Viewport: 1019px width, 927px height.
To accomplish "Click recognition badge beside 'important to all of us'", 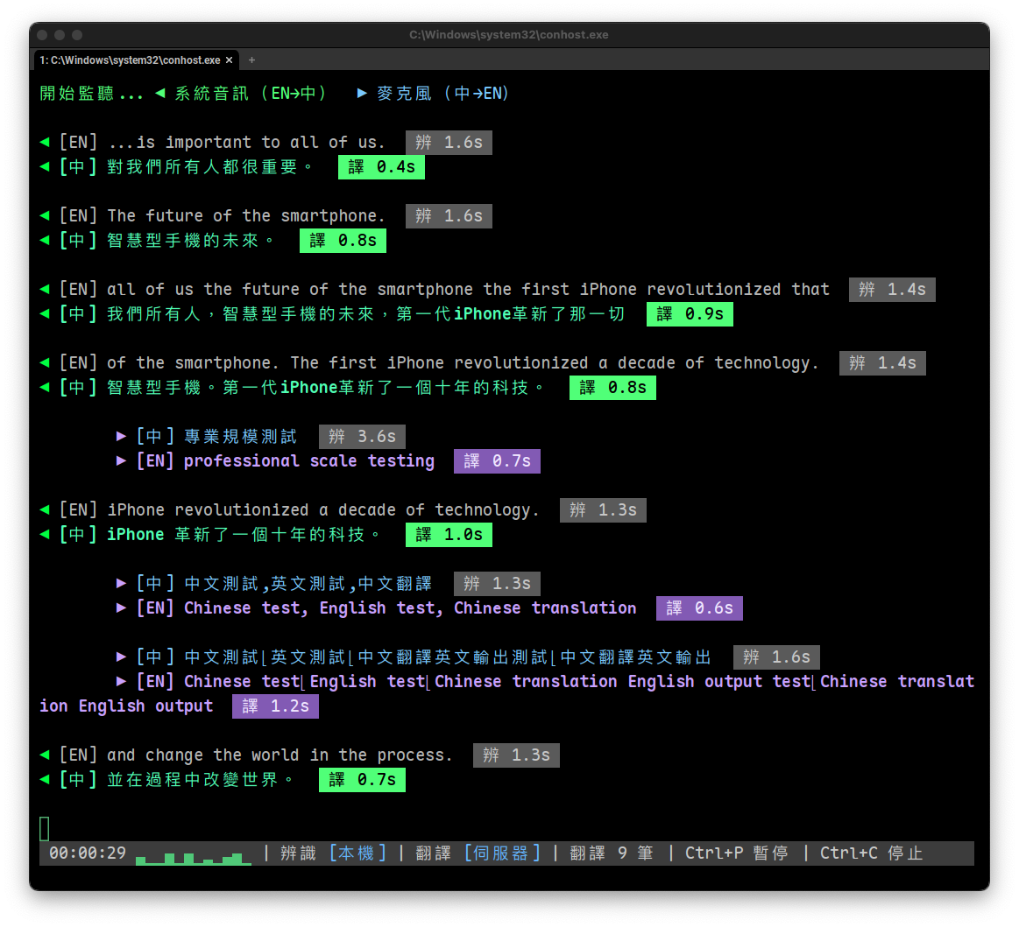I will [449, 142].
